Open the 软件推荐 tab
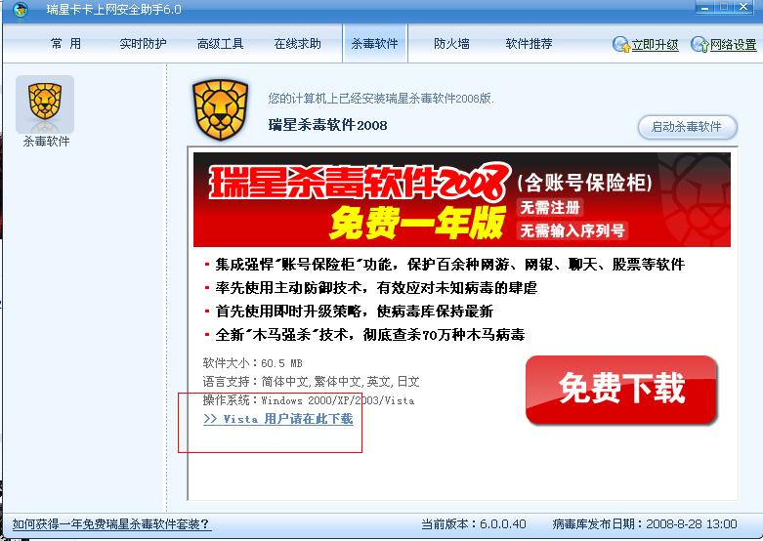Viewport: 763px width, 541px height. pos(529,44)
